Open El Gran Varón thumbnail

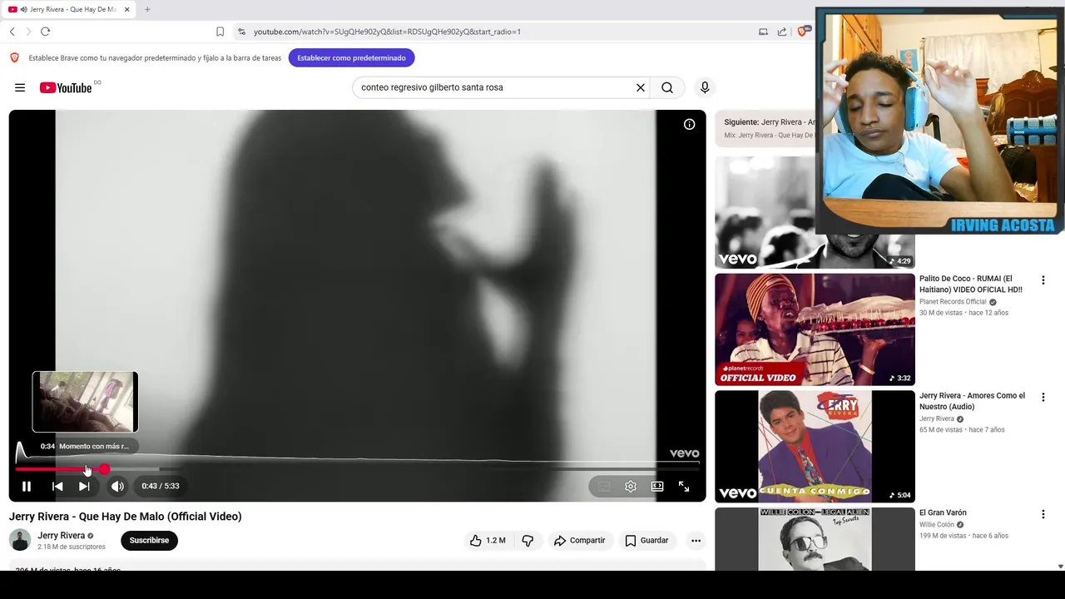[815, 539]
